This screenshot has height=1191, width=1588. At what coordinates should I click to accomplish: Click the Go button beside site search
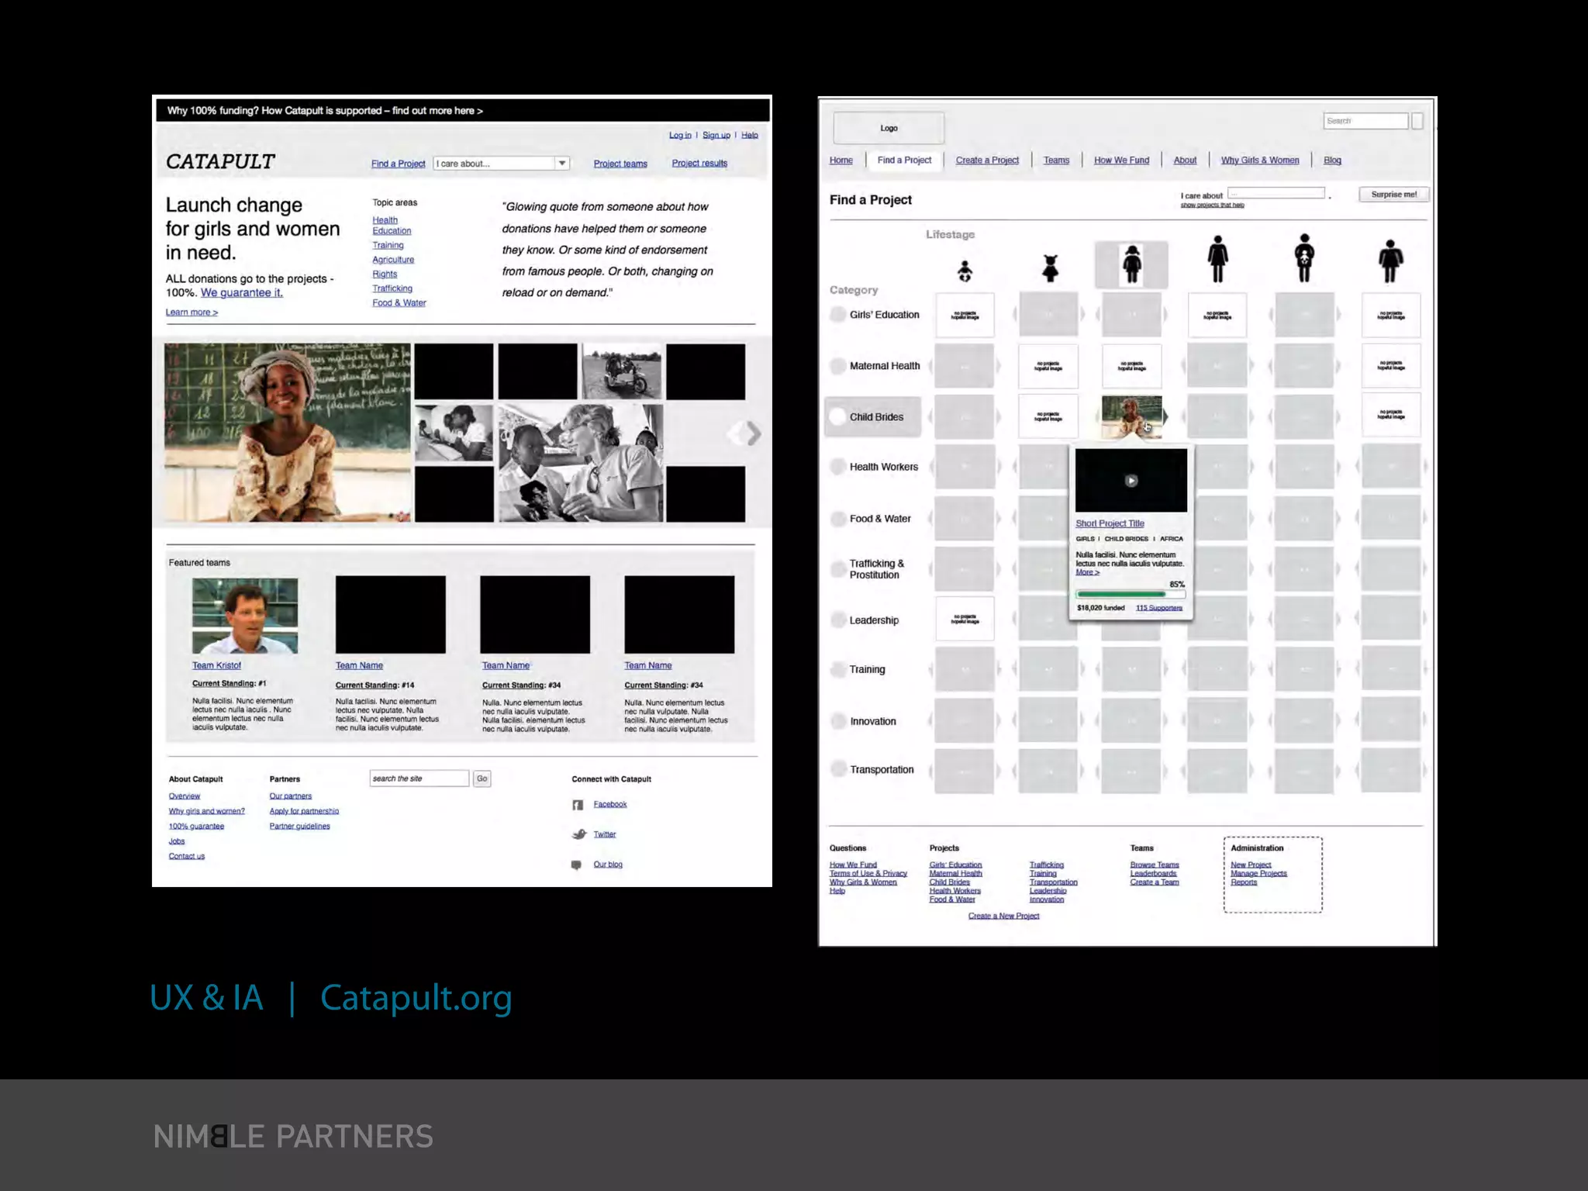tap(482, 778)
